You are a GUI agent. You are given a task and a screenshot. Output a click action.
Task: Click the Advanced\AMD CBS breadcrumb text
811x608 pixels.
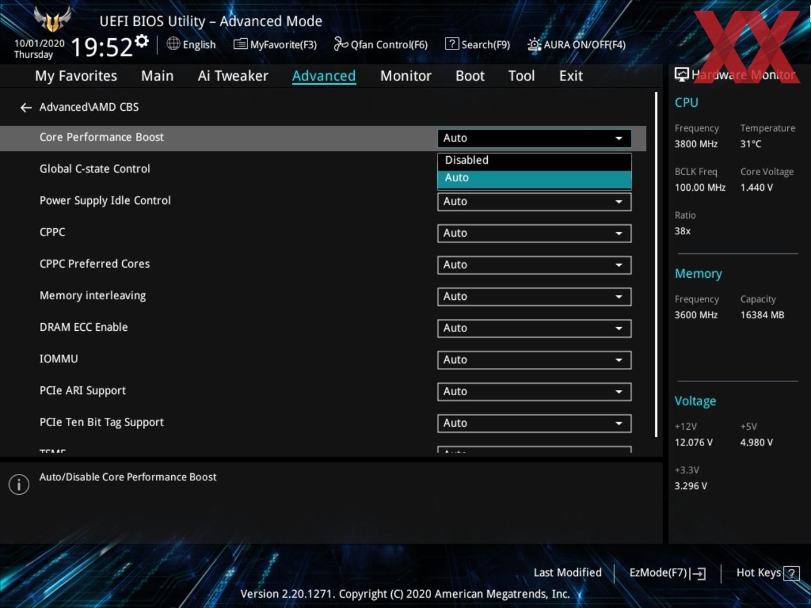click(89, 107)
